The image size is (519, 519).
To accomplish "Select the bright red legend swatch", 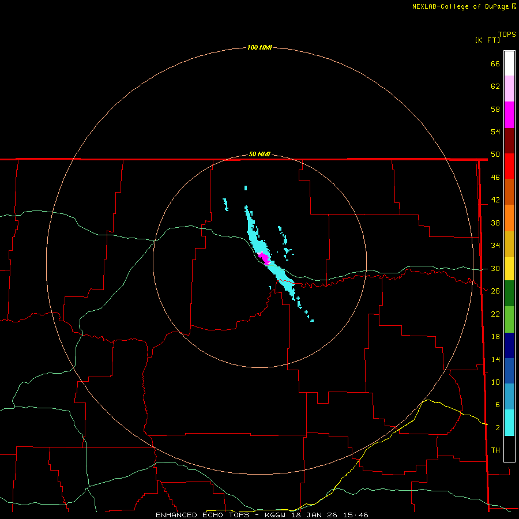I will click(509, 166).
